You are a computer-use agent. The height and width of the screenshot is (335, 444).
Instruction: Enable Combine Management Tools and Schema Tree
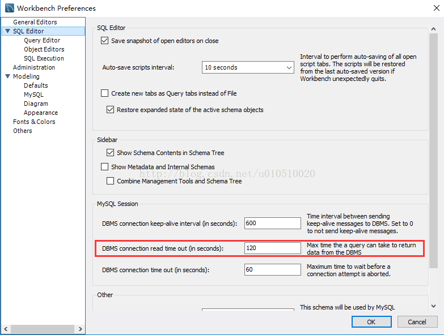[x=110, y=181]
